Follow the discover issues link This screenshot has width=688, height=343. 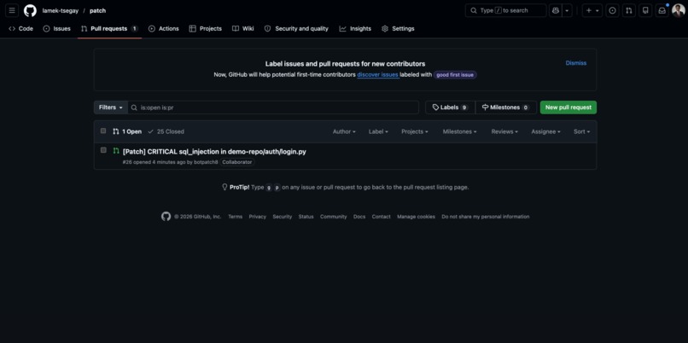pos(378,75)
